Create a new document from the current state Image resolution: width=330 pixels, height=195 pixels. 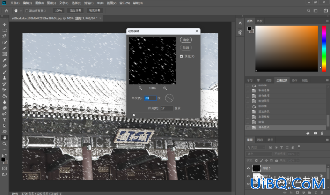(x=308, y=133)
